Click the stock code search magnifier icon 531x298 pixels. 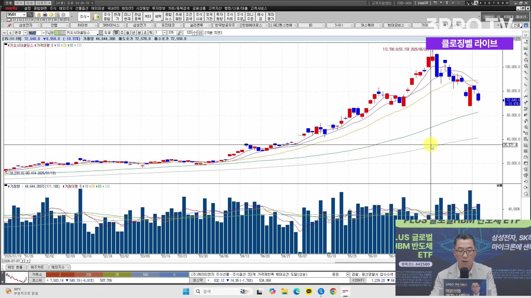click(48, 33)
